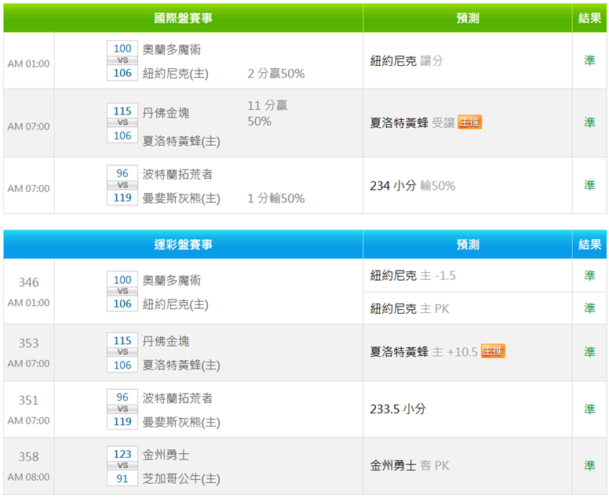Click game number 358
609x498 pixels.
pos(29,456)
